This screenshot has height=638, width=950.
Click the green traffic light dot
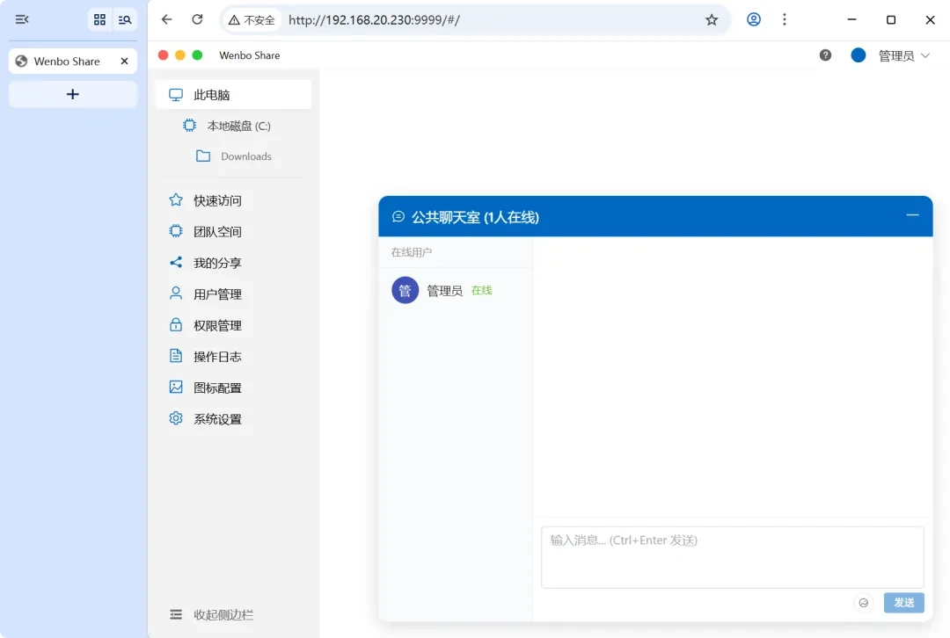pyautogui.click(x=197, y=55)
